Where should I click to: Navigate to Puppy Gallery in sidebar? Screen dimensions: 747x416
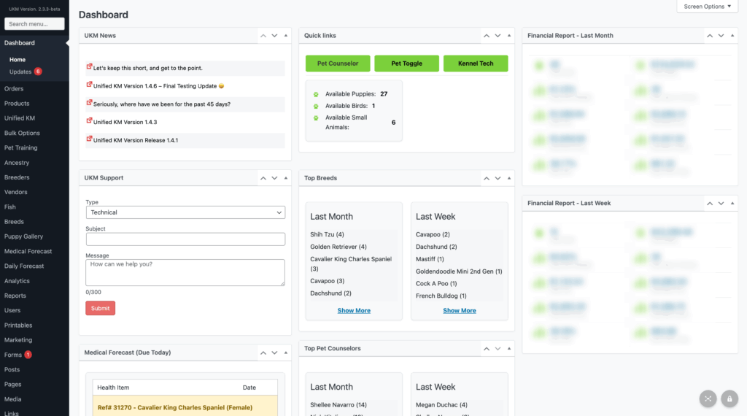tap(24, 236)
